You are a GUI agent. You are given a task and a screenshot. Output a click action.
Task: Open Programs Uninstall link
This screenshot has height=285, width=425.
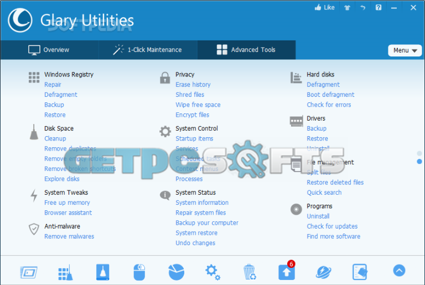coord(318,216)
